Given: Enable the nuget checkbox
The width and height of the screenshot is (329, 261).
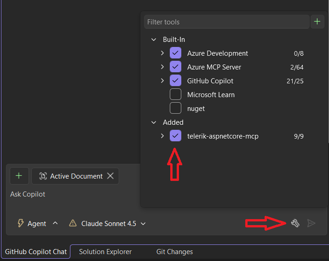Looking at the screenshot, I should click(x=175, y=108).
